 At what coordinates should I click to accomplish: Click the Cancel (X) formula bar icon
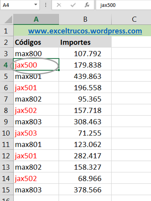pos(59,5)
